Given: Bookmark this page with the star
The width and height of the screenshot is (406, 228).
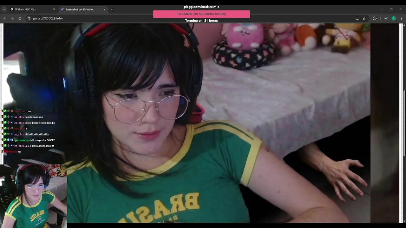Looking at the screenshot, I should [x=364, y=18].
